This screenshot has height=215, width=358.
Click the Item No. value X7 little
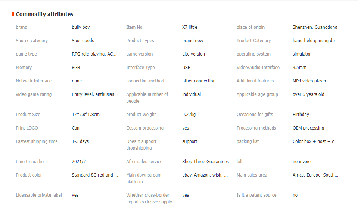pos(190,27)
